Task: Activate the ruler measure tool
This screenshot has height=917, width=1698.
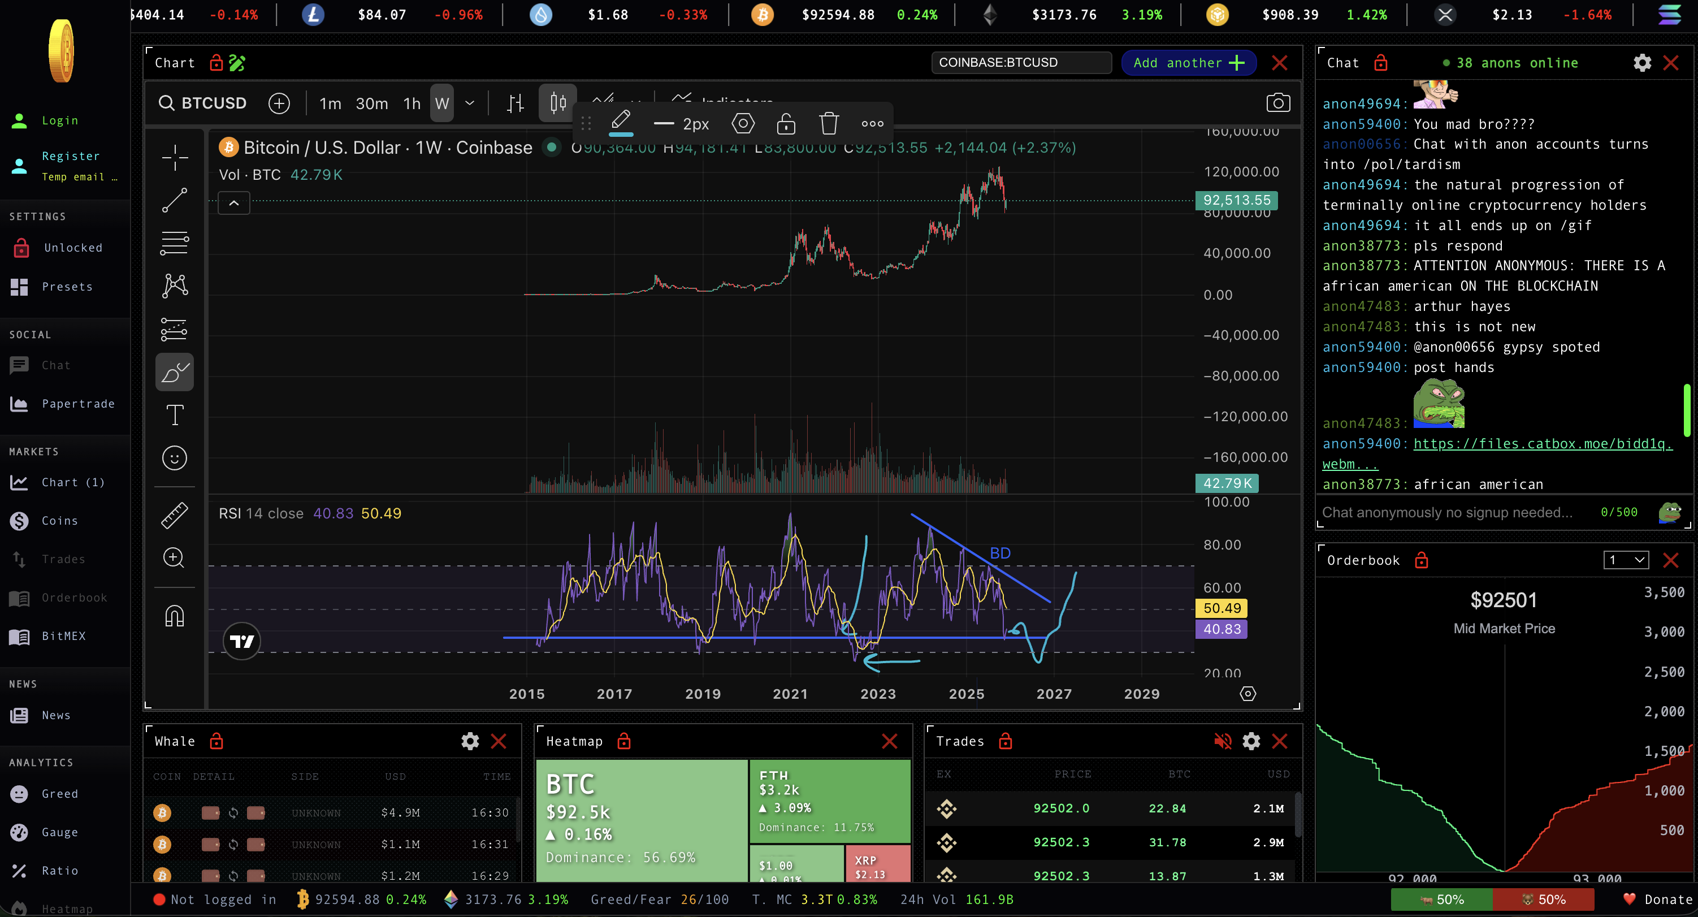Action: (175, 516)
